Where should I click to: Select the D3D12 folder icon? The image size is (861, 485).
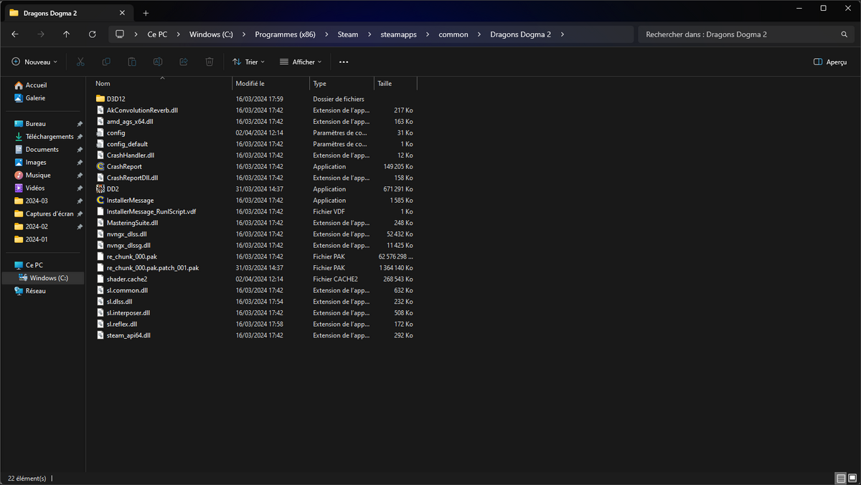(x=100, y=99)
